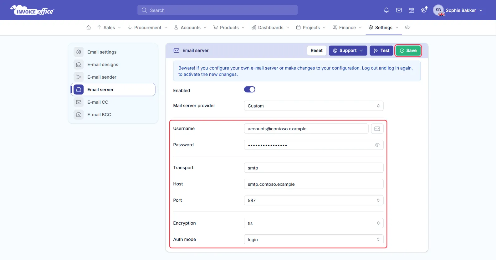Open the Port dropdown
This screenshot has height=260, width=496.
pyautogui.click(x=314, y=200)
